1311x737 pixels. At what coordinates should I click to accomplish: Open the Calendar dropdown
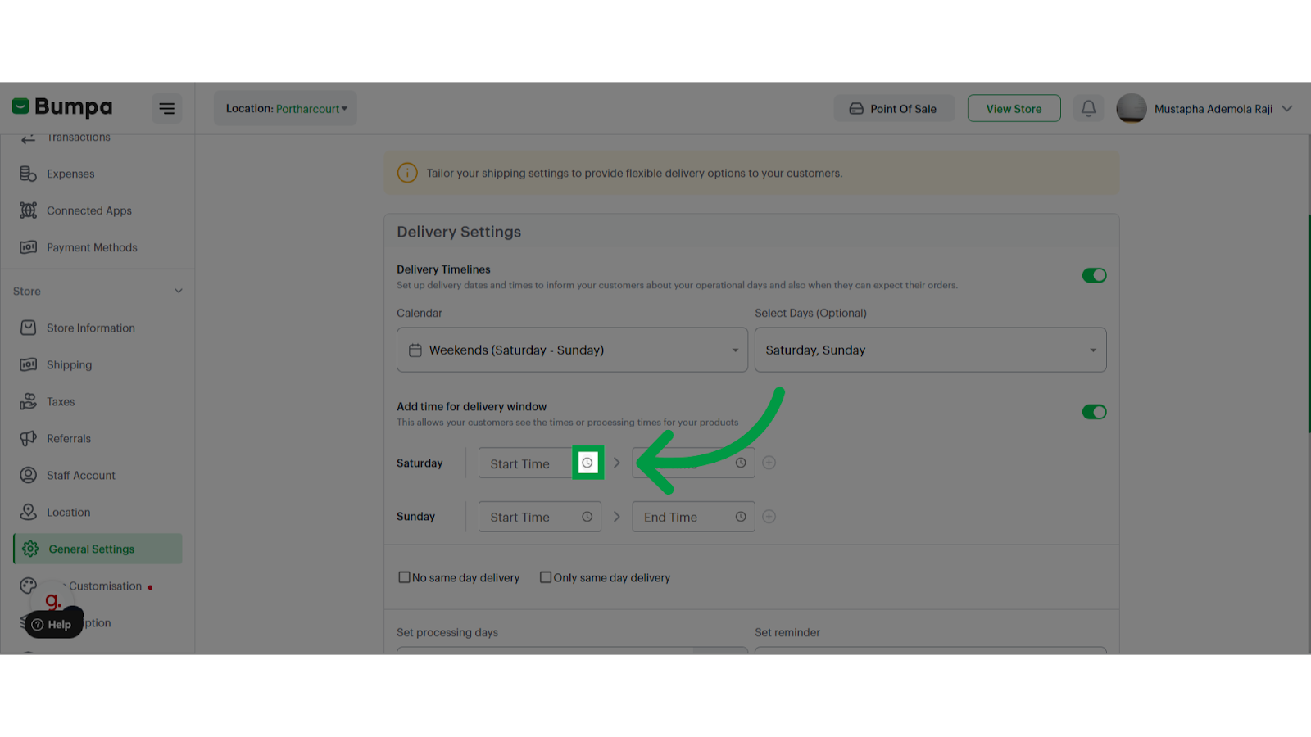pos(572,350)
